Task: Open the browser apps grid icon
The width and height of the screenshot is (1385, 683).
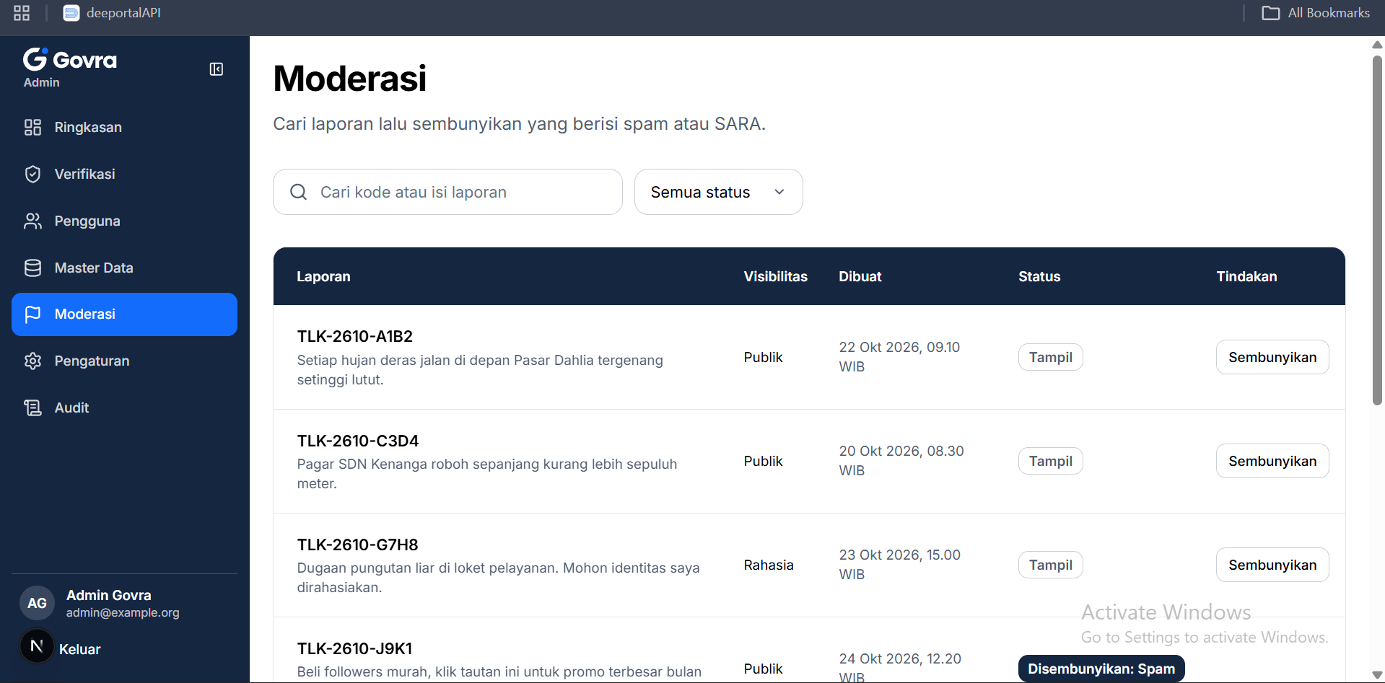Action: point(22,13)
